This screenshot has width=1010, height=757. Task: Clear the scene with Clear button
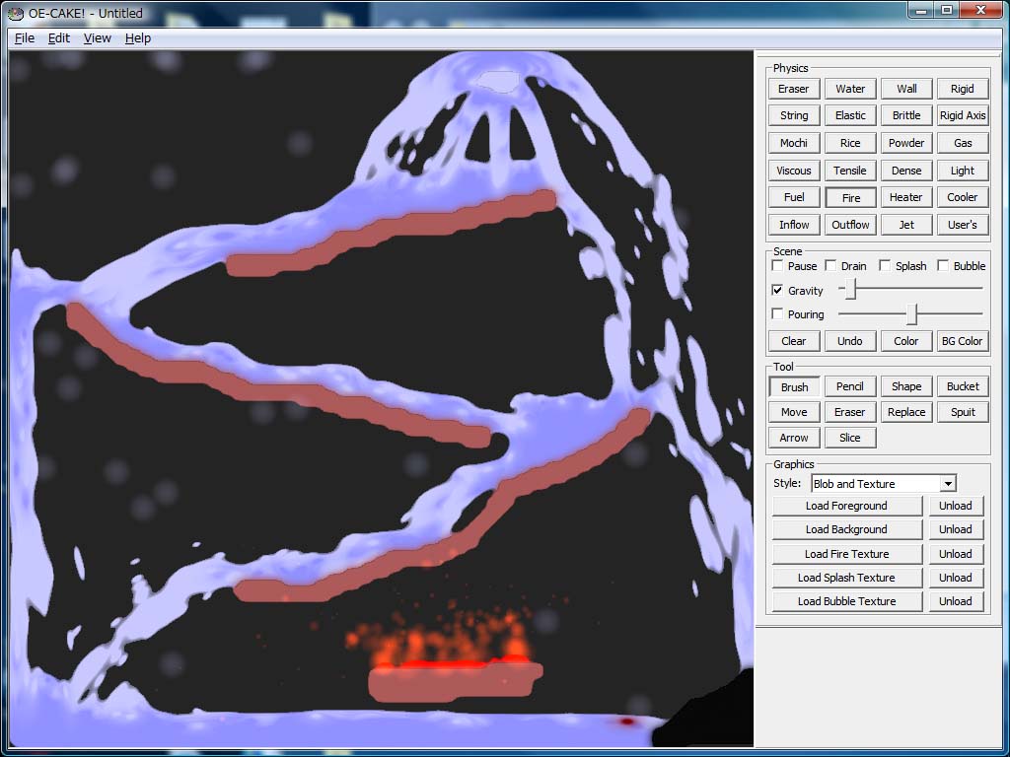pyautogui.click(x=794, y=341)
